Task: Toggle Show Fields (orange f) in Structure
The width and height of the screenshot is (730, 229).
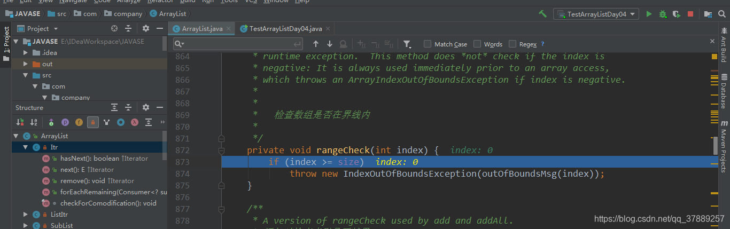Action: [x=79, y=122]
